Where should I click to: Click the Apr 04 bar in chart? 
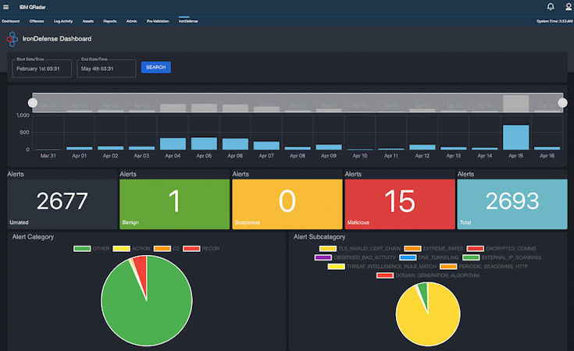pyautogui.click(x=173, y=144)
